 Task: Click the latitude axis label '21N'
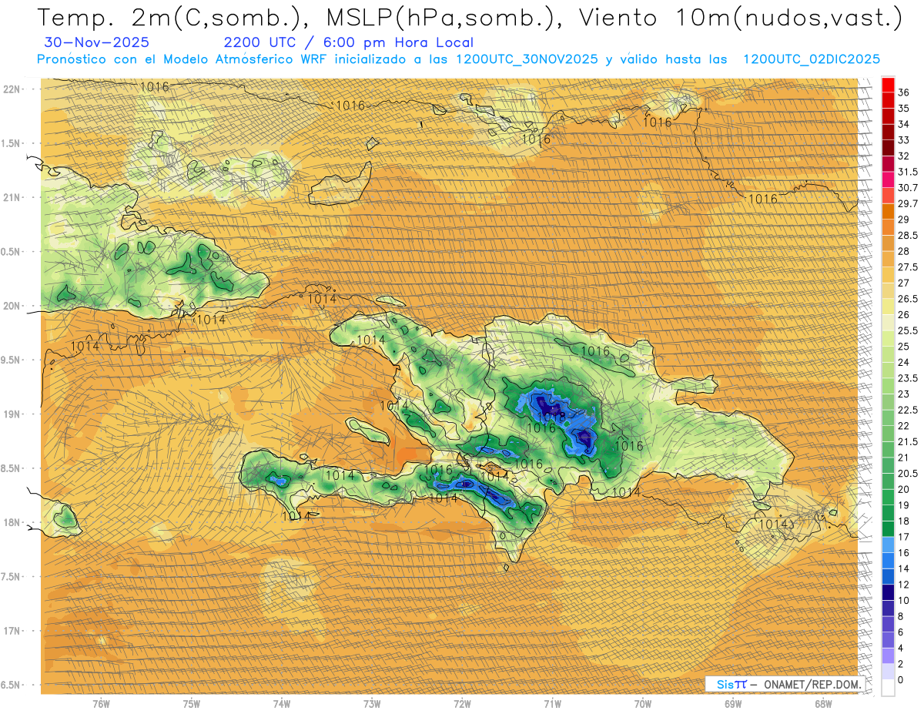[12, 197]
